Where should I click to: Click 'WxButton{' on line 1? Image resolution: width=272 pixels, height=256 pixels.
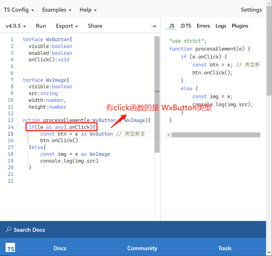click(59, 39)
